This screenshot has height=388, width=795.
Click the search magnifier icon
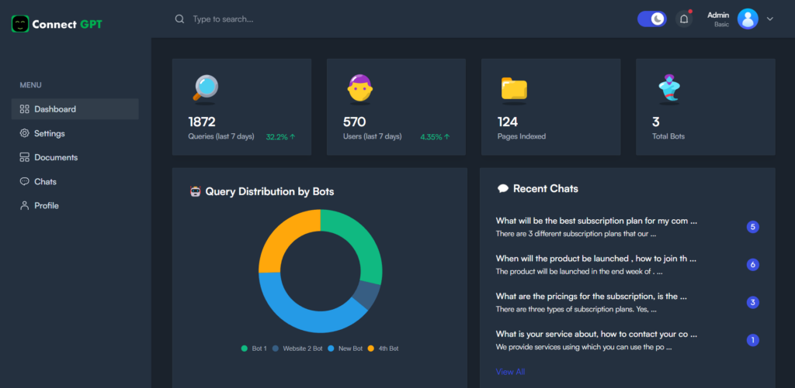(179, 19)
